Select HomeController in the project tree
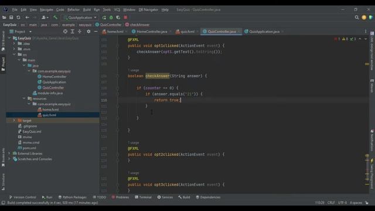The height and width of the screenshot is (211, 375). [x=54, y=77]
